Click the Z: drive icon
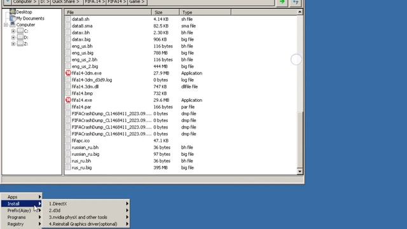 20,44
